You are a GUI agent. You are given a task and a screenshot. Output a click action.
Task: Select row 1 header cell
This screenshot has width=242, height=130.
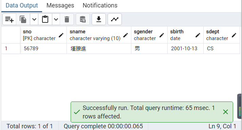[11, 49]
